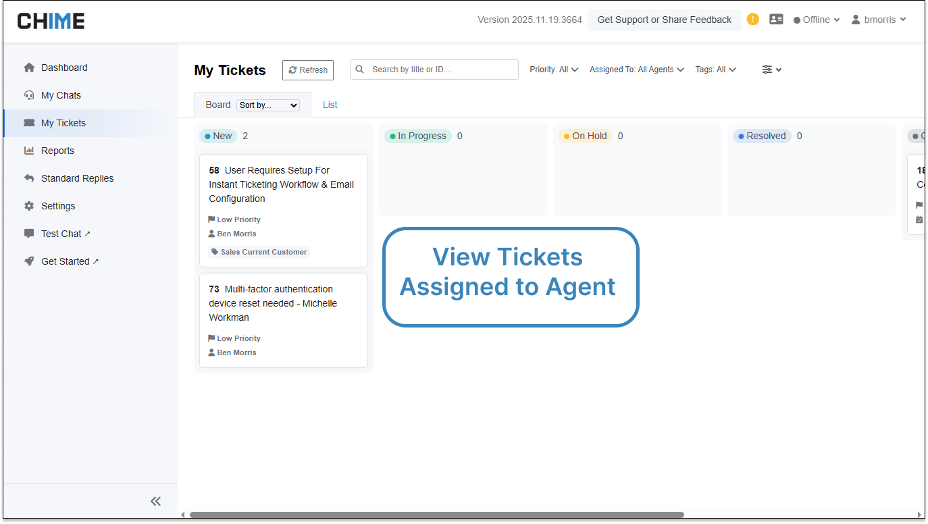This screenshot has width=928, height=524.
Task: Collapse sidebar with double chevron icon
Action: pos(155,501)
